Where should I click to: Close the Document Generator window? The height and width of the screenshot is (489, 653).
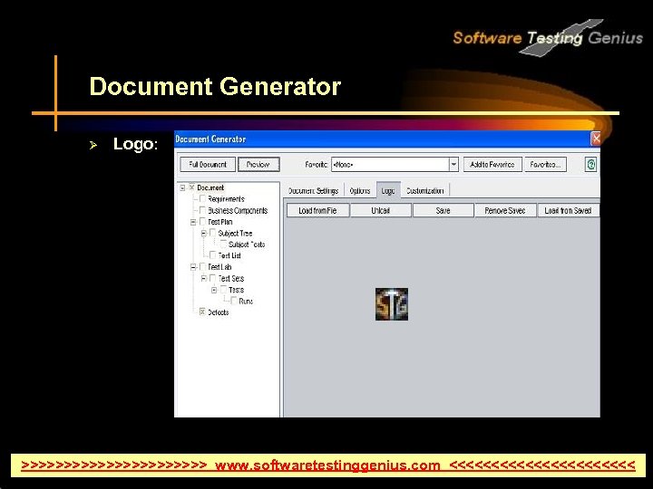coord(596,139)
